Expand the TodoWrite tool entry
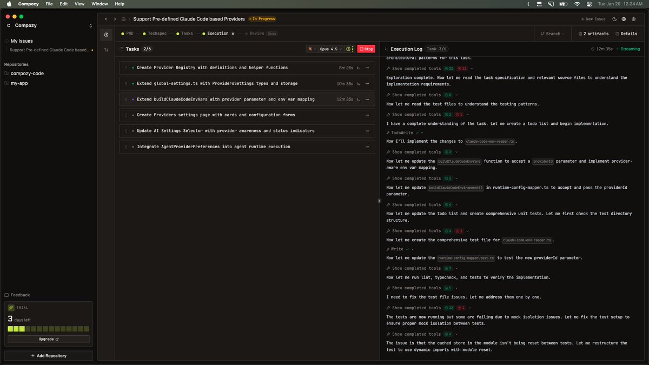 (405, 132)
